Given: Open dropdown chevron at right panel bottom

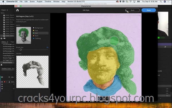Looking at the screenshot, I should 160,98.
